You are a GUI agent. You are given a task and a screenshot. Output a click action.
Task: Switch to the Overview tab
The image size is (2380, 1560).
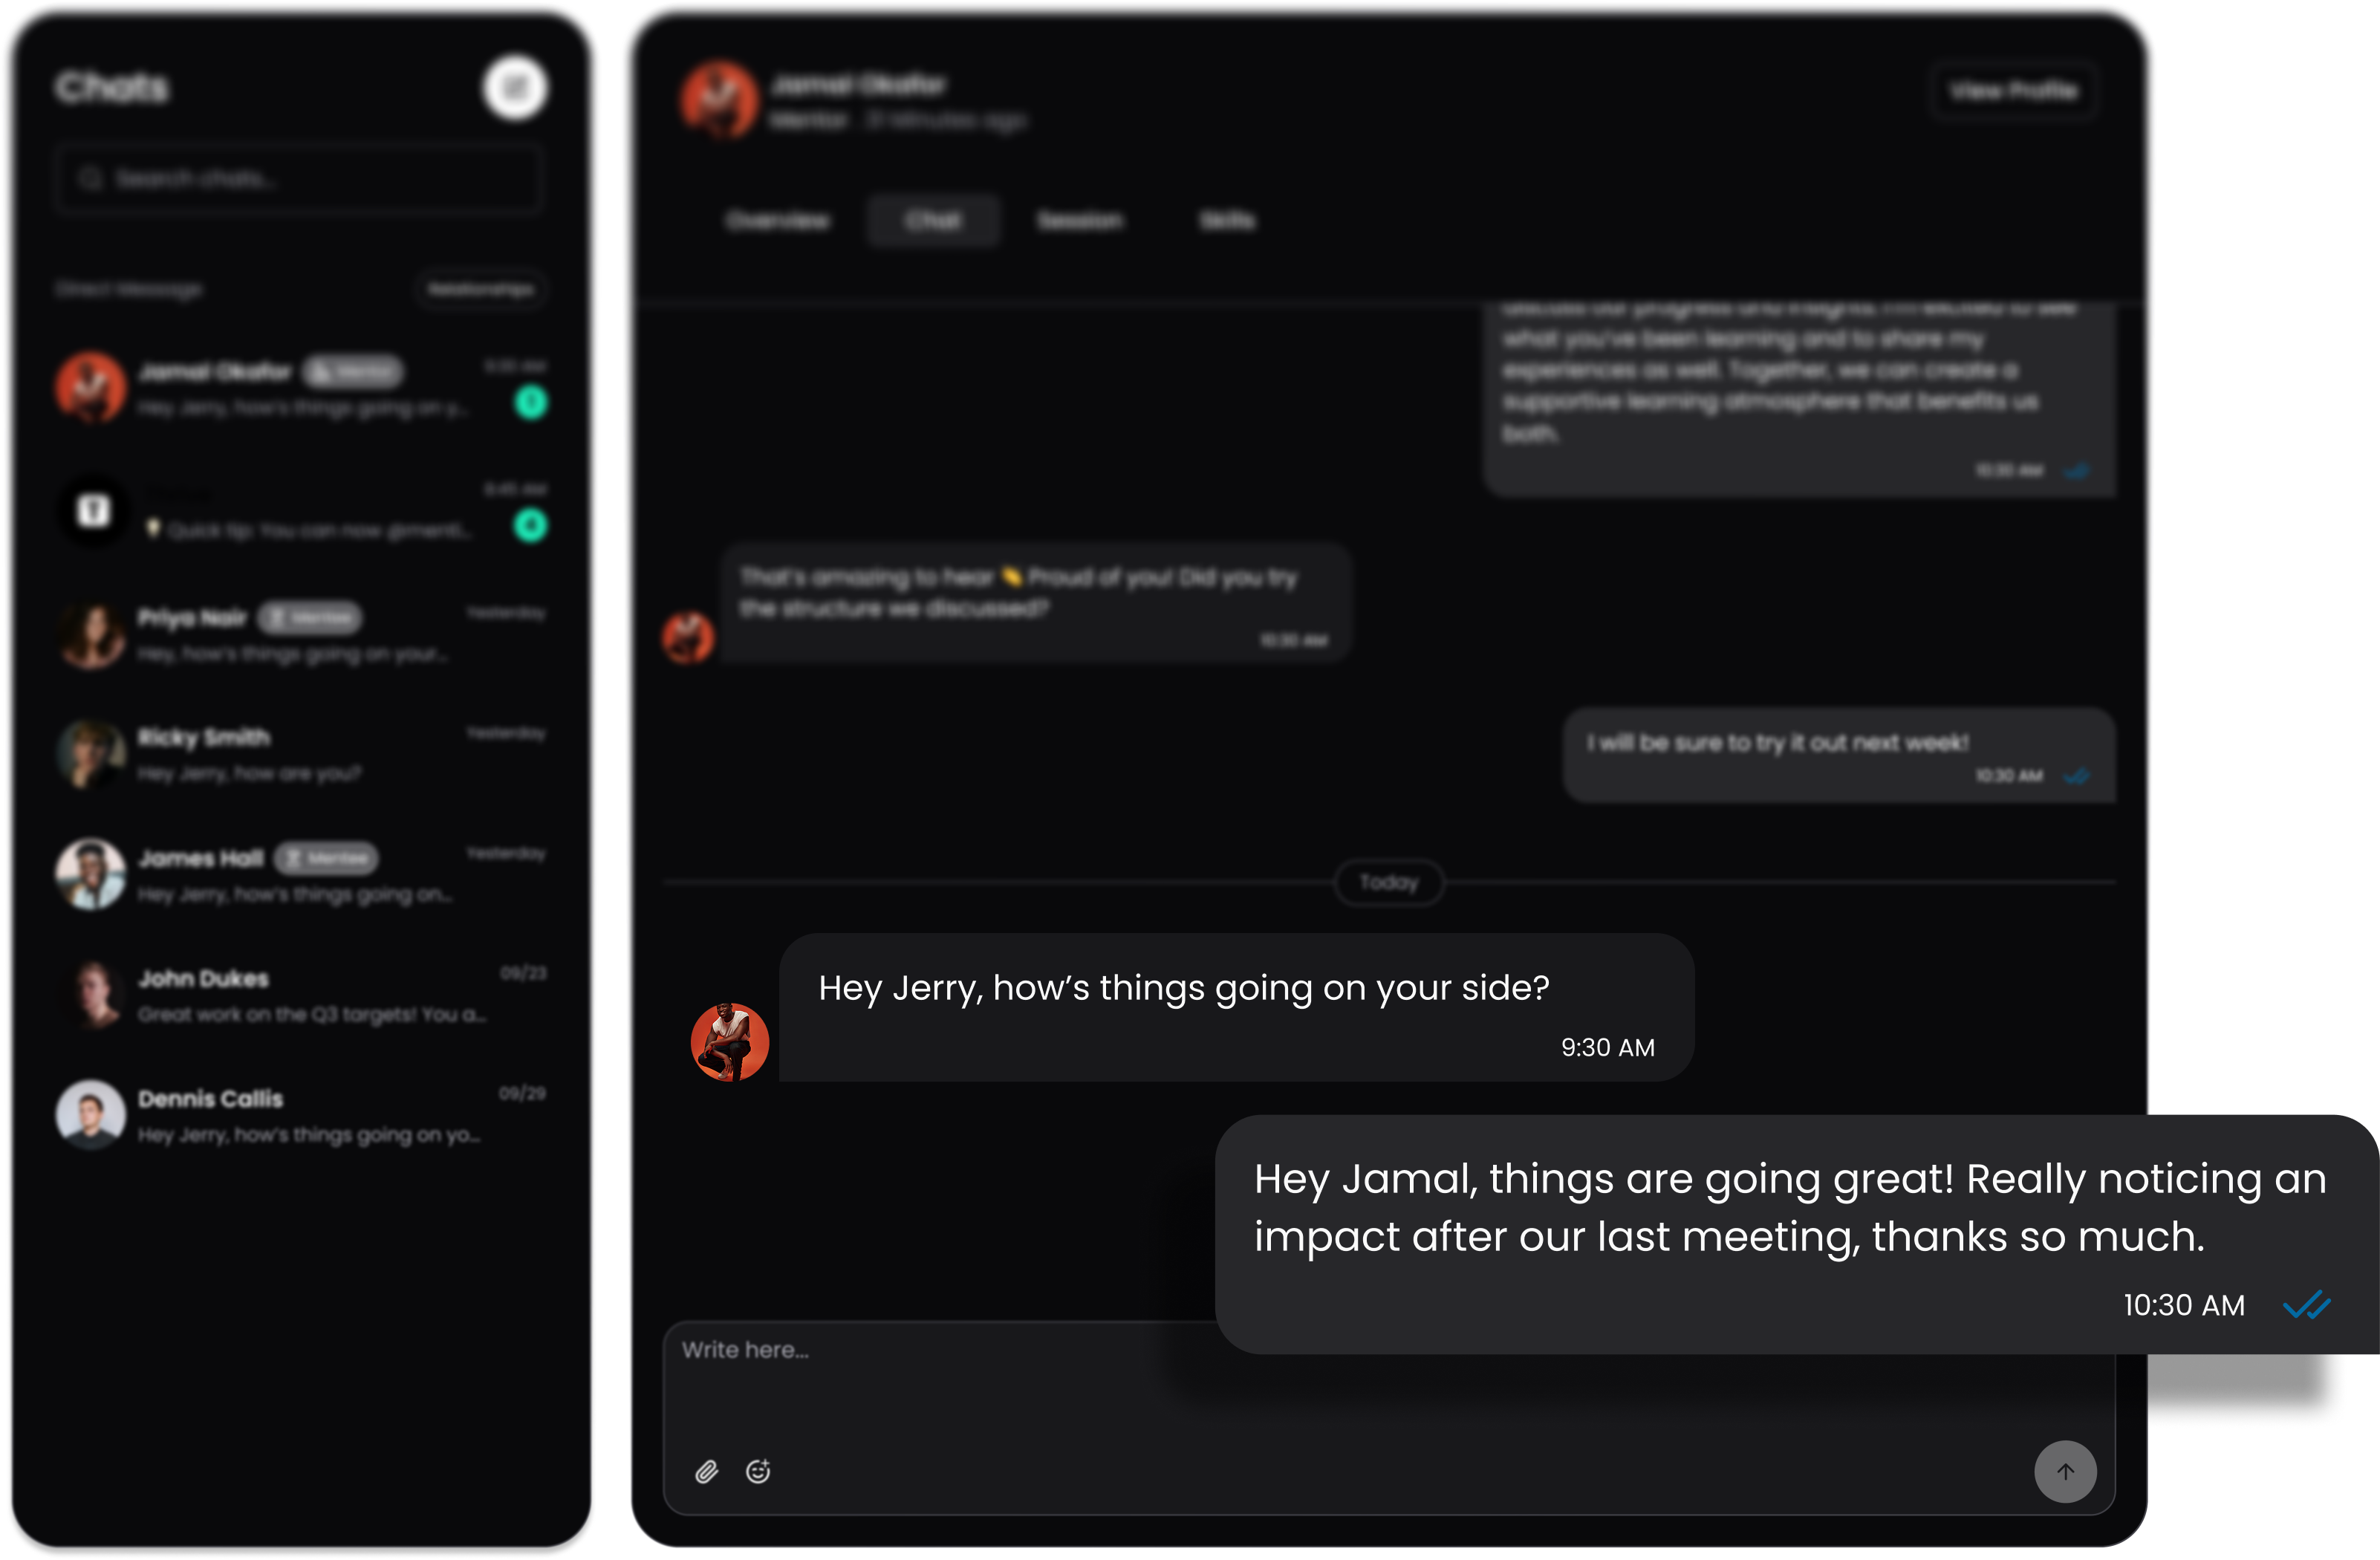777,220
